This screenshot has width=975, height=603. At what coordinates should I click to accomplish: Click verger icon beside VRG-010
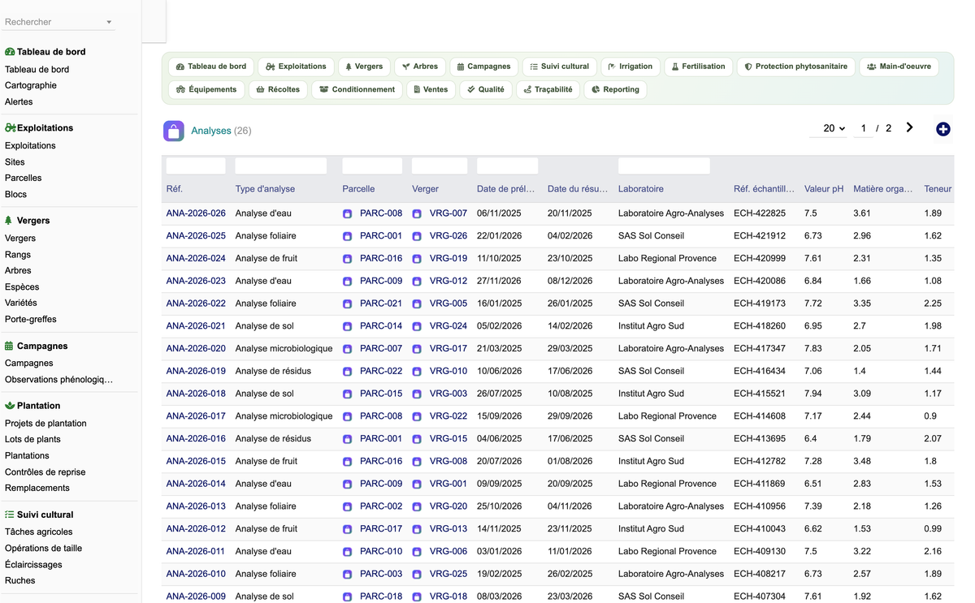[x=417, y=372]
